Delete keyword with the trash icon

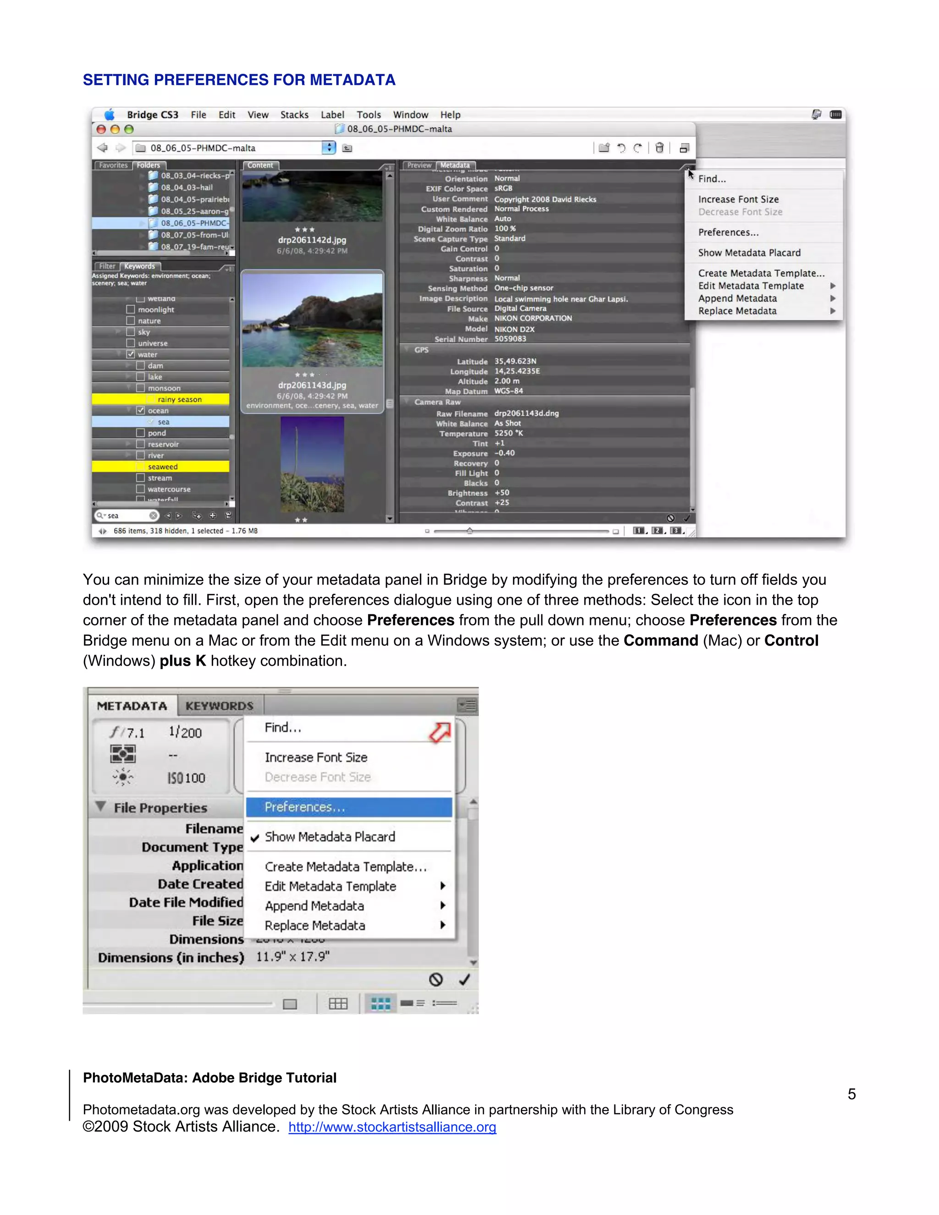tap(228, 515)
